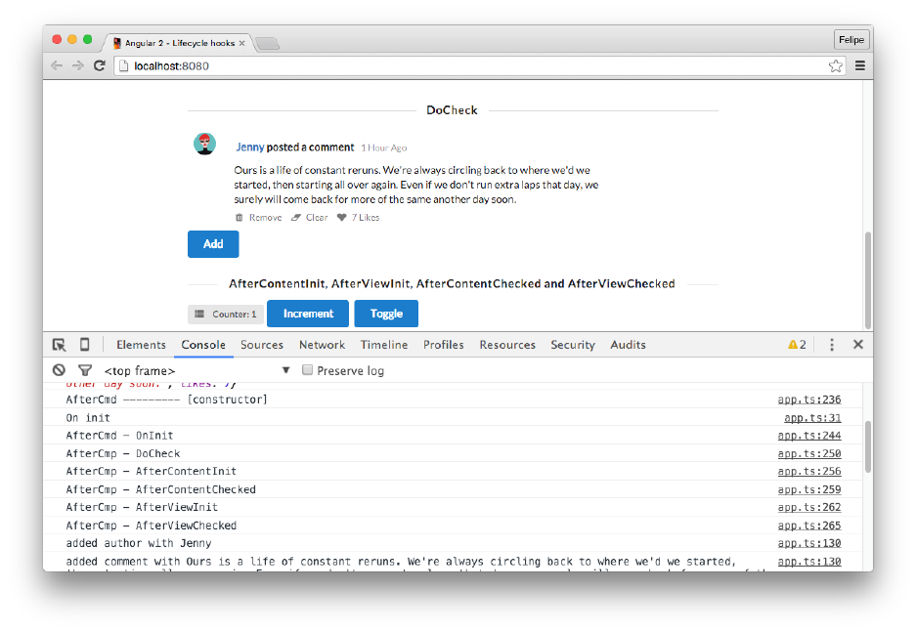
Task: Click the yellow warnings count indicator
Action: 797,345
